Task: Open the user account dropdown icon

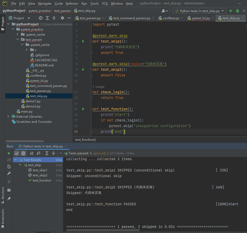Action: click(165, 11)
